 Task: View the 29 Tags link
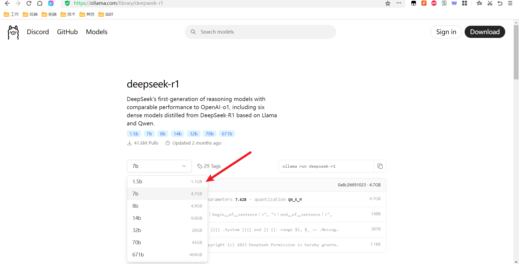click(x=209, y=166)
